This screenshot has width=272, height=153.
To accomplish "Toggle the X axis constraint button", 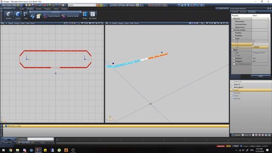I will coord(98,5).
